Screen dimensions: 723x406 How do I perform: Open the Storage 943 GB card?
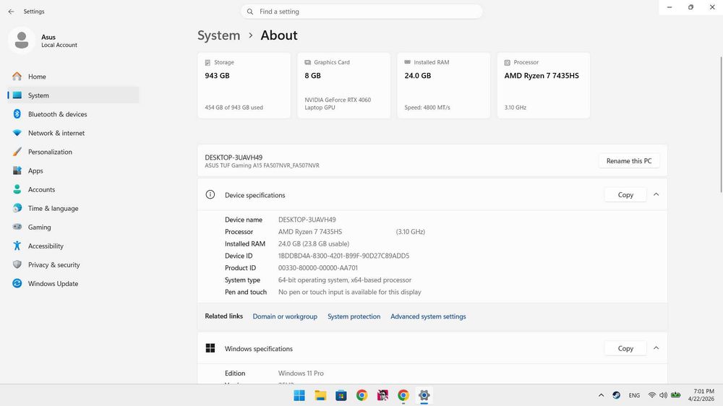[244, 85]
